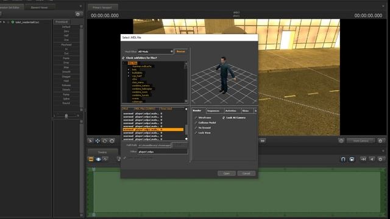This screenshot has height=219, width=390.
Task: Click the green animation set icon in the tree
Action: [13, 22]
